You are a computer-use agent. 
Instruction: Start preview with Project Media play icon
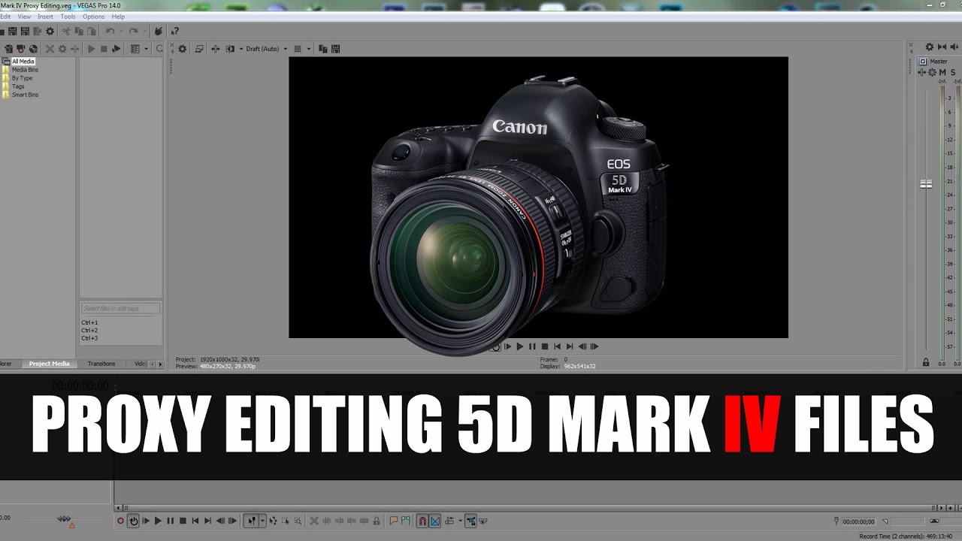92,49
